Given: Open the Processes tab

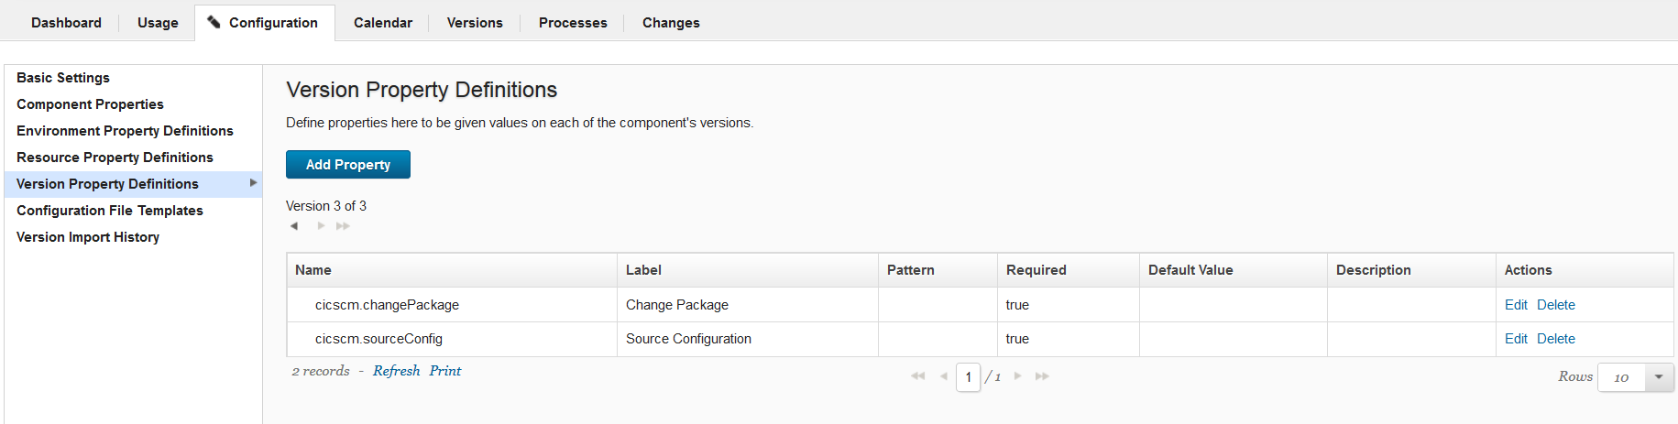Looking at the screenshot, I should click(573, 23).
